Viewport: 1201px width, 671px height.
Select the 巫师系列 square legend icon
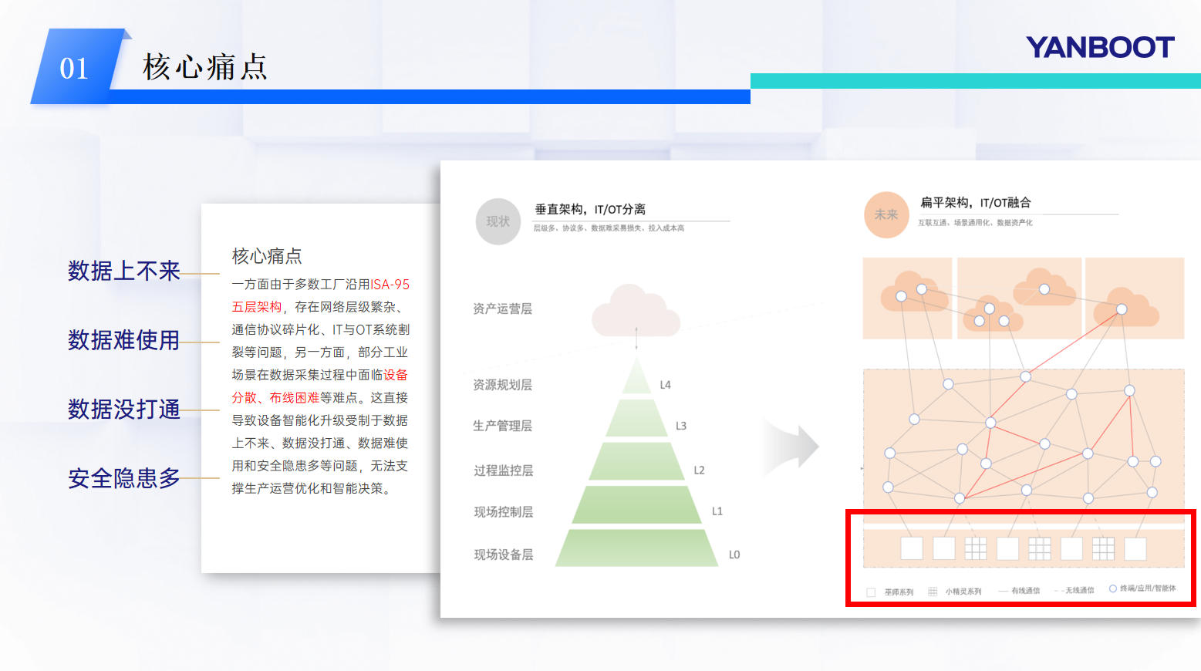click(x=870, y=591)
